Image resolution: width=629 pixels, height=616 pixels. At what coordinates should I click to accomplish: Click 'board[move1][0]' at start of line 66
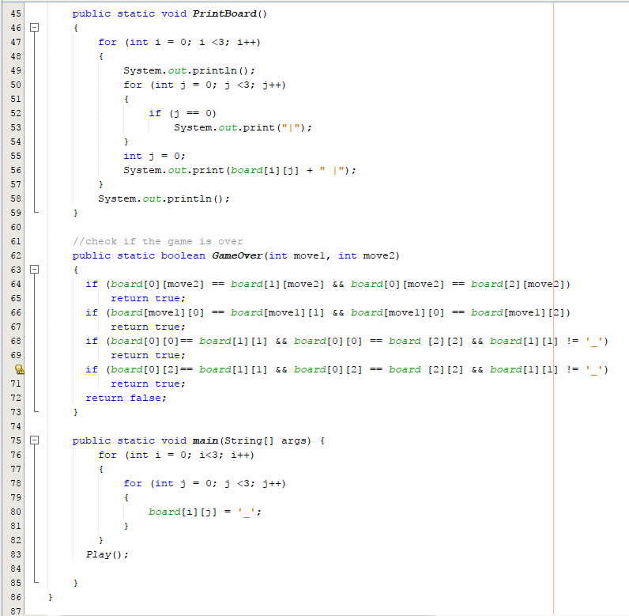click(157, 312)
